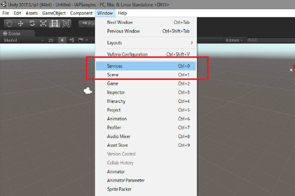Click inside the All search field
The image size is (295, 196).
267,40
